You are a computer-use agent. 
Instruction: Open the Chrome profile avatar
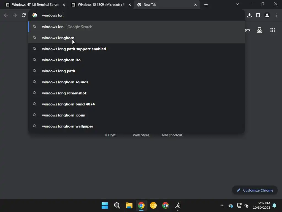(x=267, y=15)
